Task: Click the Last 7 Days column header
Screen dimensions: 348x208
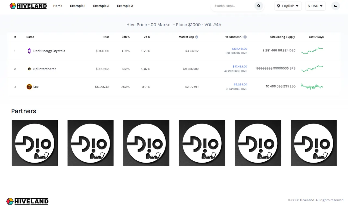Action: pos(316,37)
